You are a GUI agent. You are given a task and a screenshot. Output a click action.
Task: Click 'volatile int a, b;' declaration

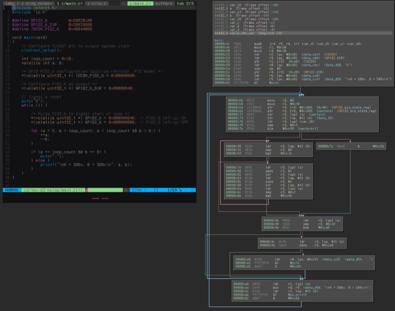click(42, 63)
